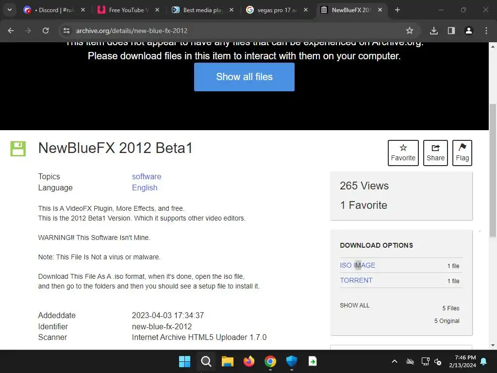Open the notifications bell icon
The width and height of the screenshot is (497, 373).
click(x=484, y=361)
